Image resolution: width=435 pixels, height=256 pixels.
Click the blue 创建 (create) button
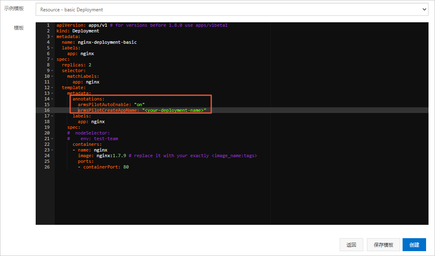414,245
